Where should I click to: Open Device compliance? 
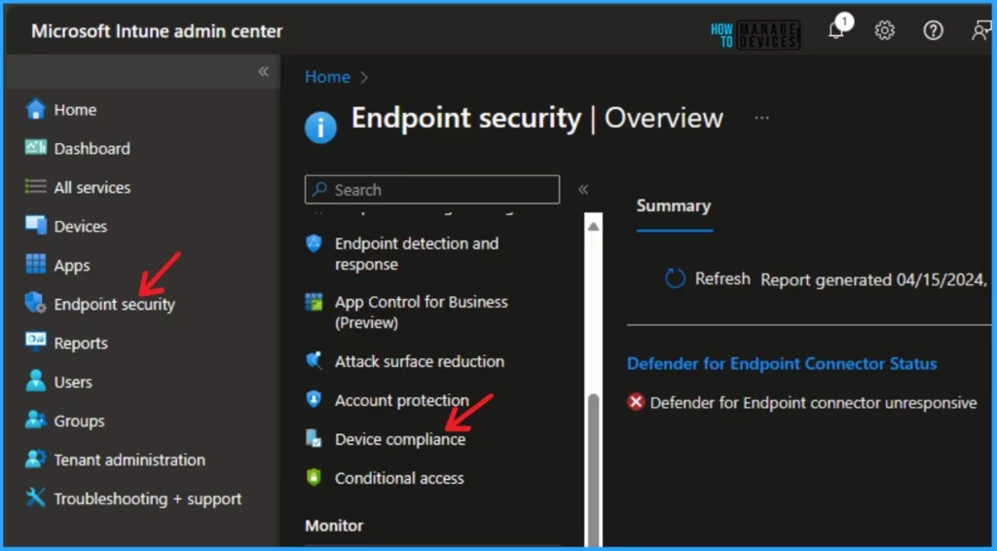400,439
